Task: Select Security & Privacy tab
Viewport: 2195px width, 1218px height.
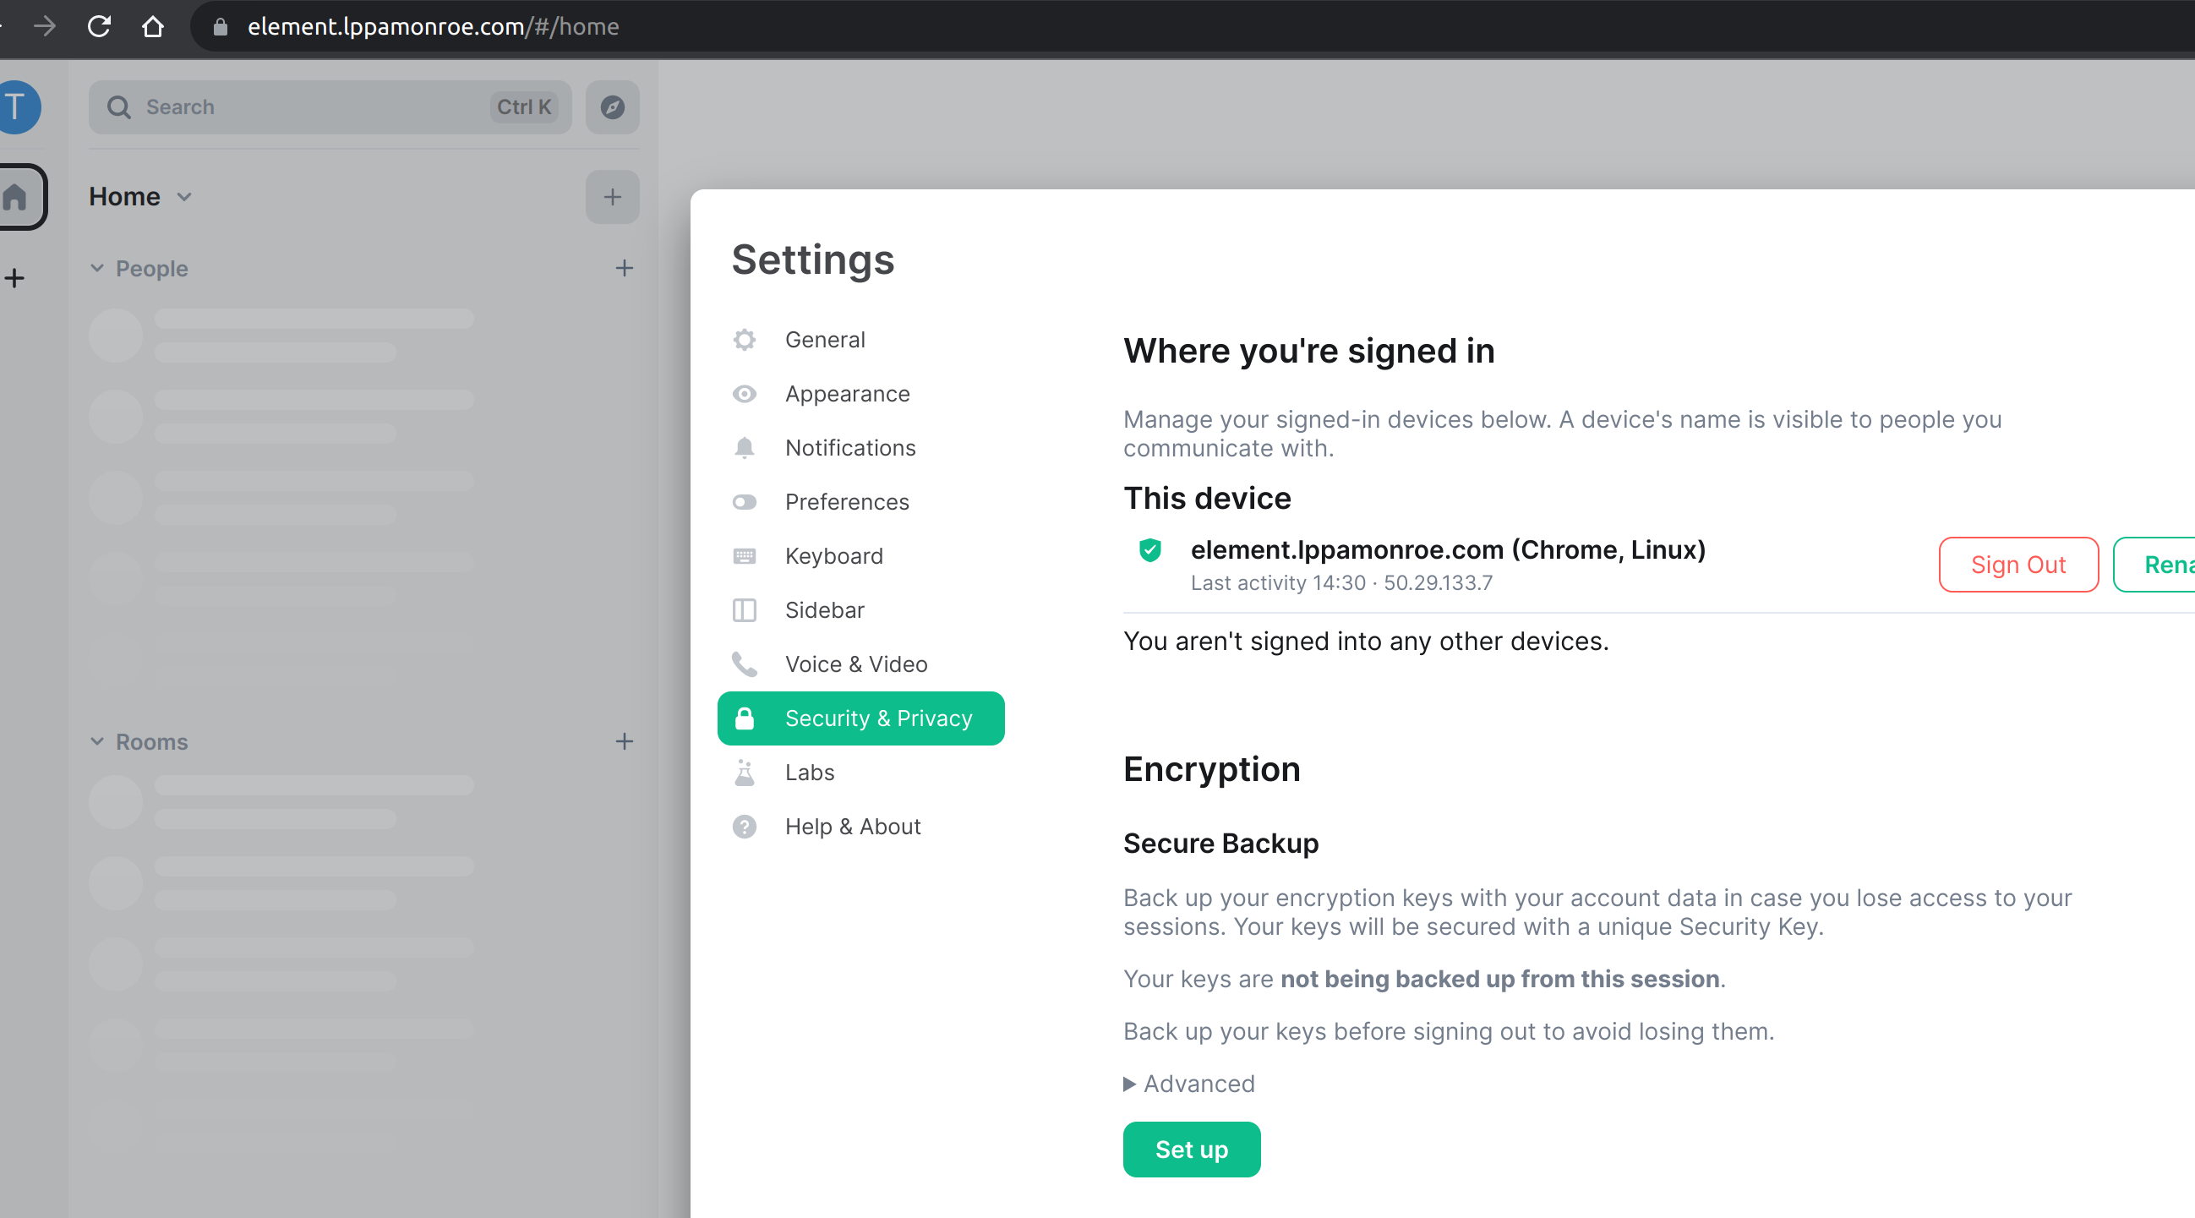Action: (860, 718)
